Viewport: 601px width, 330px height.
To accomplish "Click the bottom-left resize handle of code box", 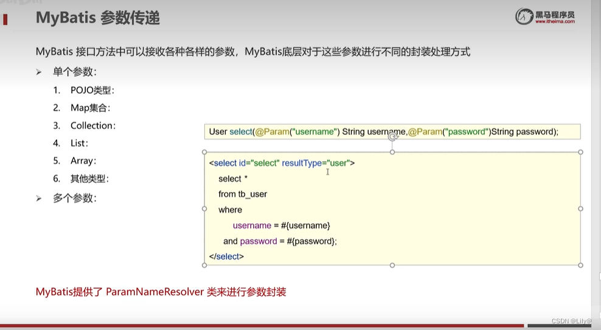I will [x=204, y=265].
